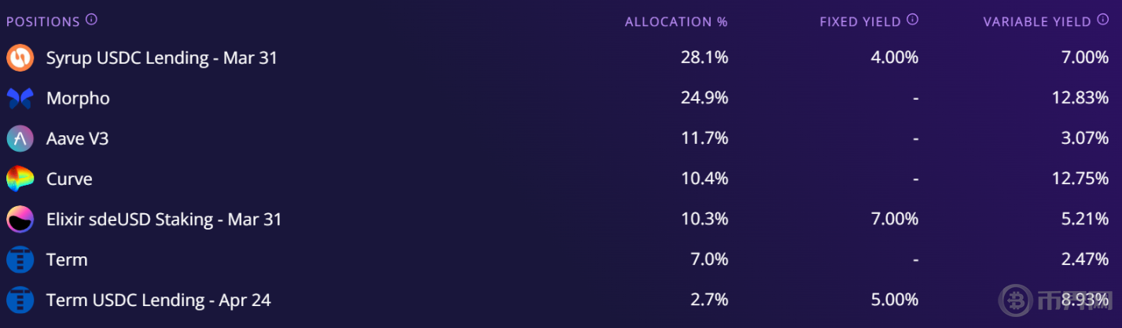Click the Morpho blue butterfly icon
The height and width of the screenshot is (328, 1122).
20,98
